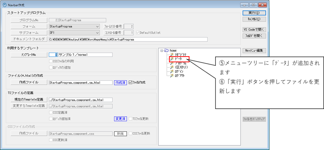Click the VS Codeで開く button

254,29
